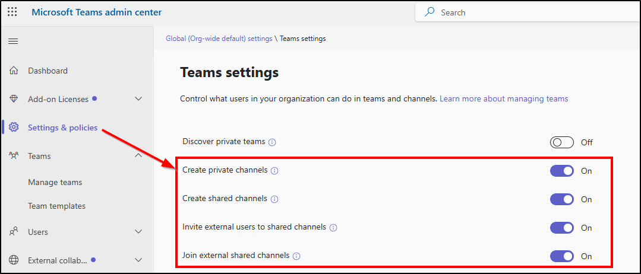Open Learn more about managing teams link
Screen dimensions: 641x274
pos(504,99)
